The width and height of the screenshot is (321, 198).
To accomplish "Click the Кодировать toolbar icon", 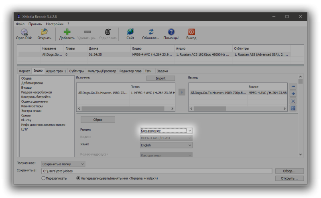I will click(x=108, y=32).
